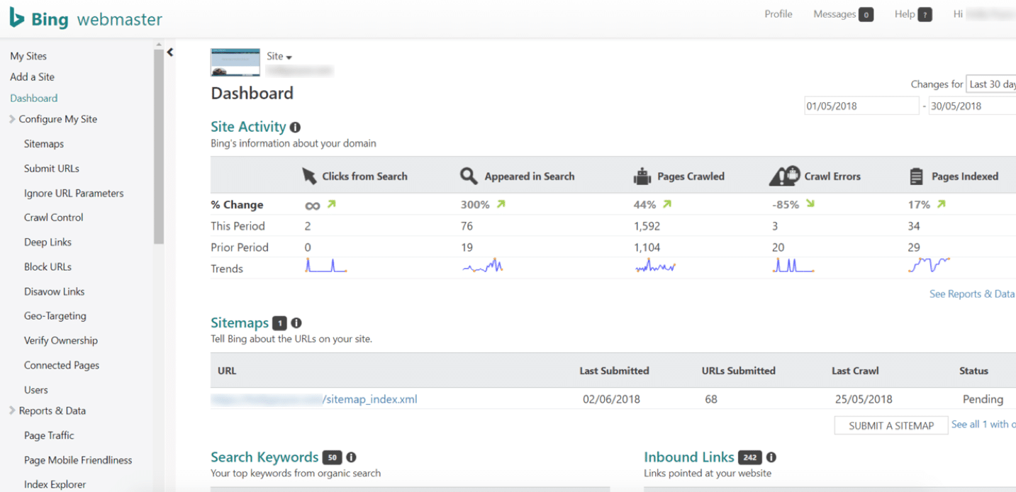Viewport: 1016px width, 492px height.
Task: Open Verify Ownership in the sidebar
Action: pos(61,340)
